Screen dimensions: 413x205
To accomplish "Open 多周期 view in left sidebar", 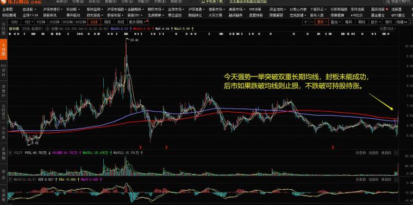I will coord(3,154).
